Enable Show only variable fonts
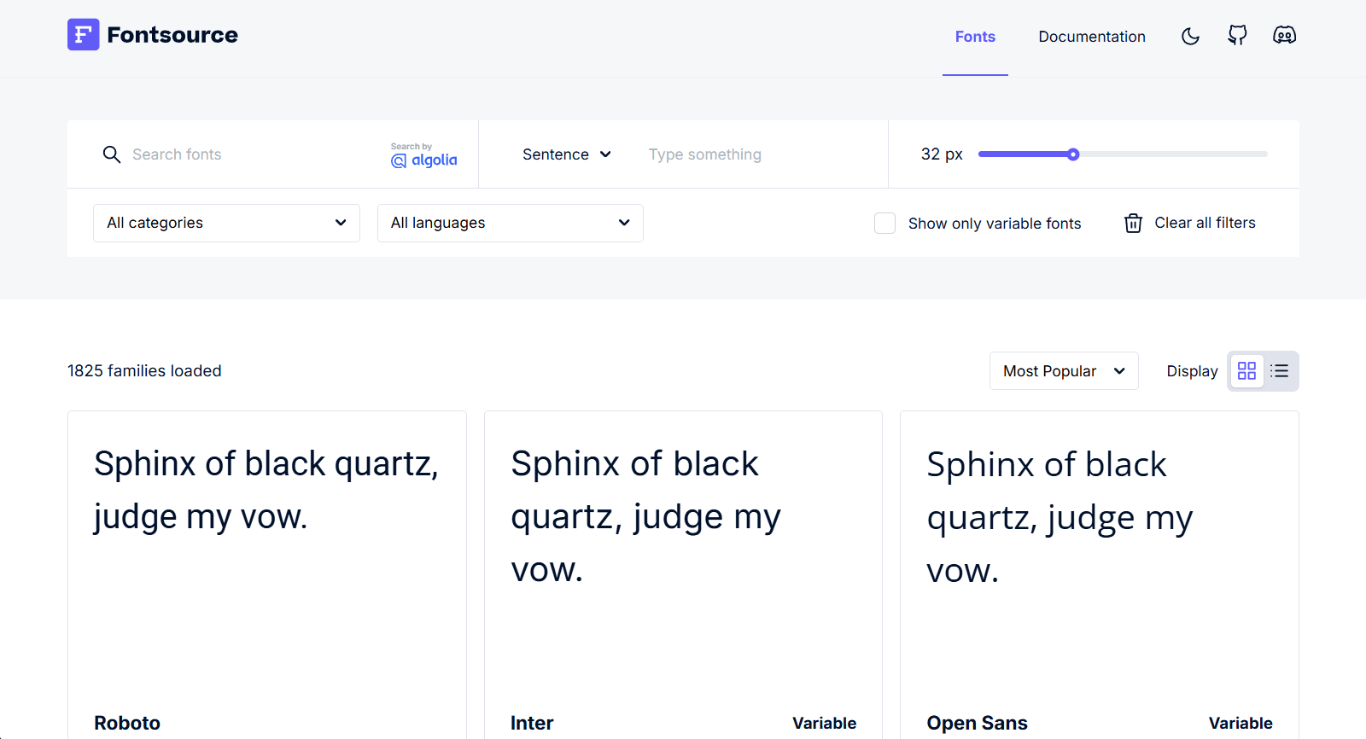Screen dimensions: 1366x739 884,223
